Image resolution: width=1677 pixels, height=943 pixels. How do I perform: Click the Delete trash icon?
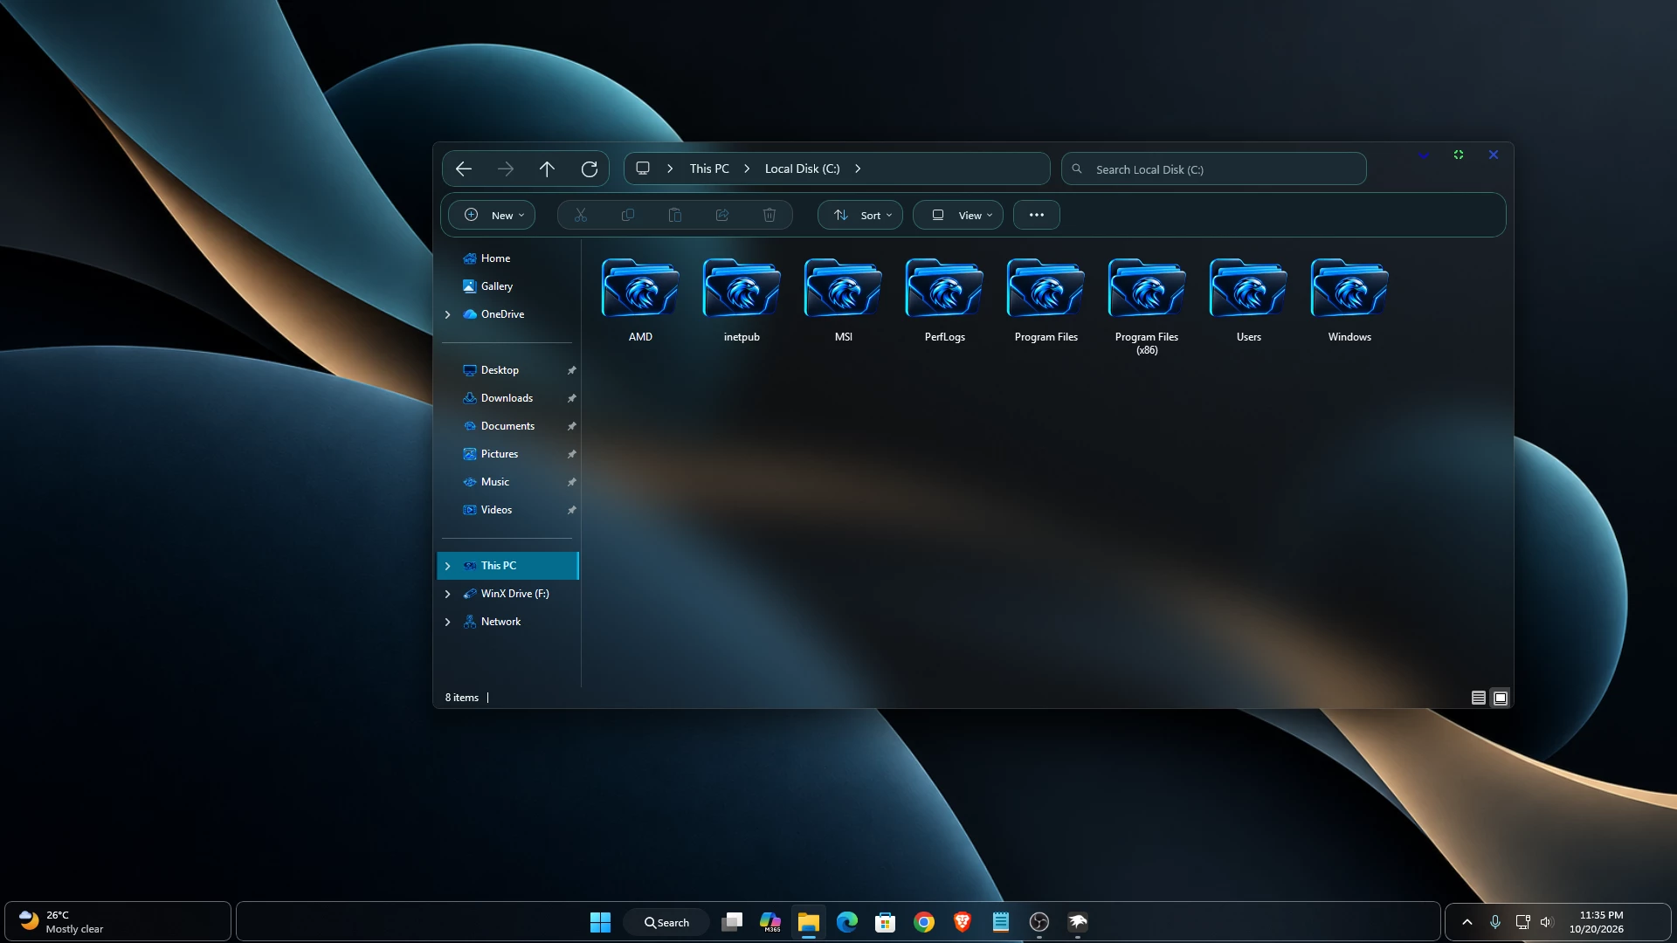[x=769, y=216]
